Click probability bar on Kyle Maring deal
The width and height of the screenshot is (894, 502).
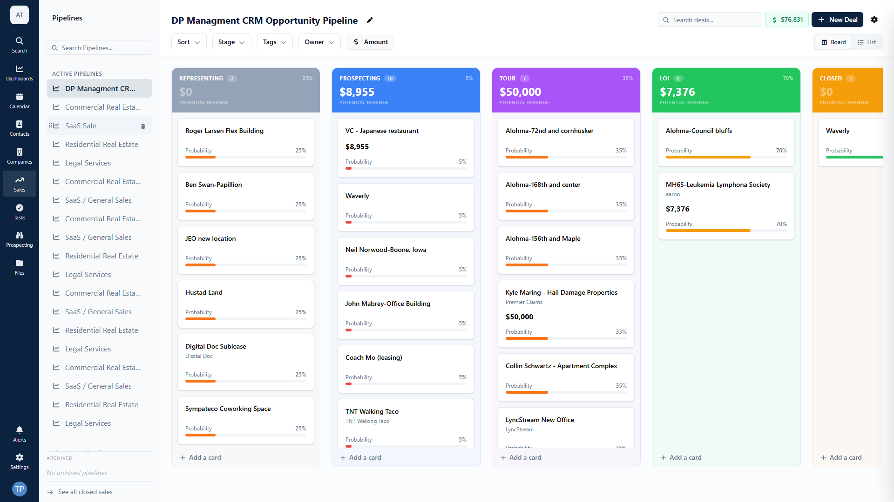[566, 338]
